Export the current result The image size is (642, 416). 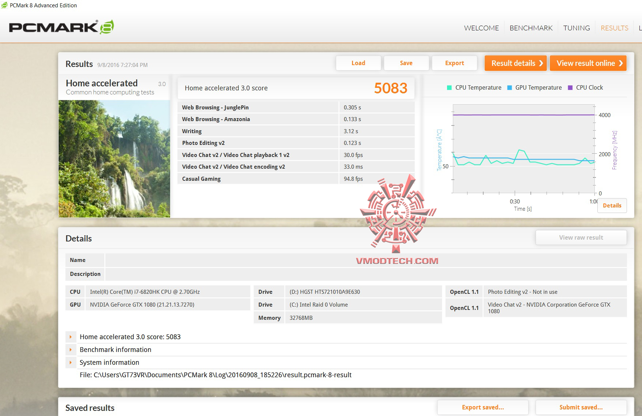coord(454,63)
